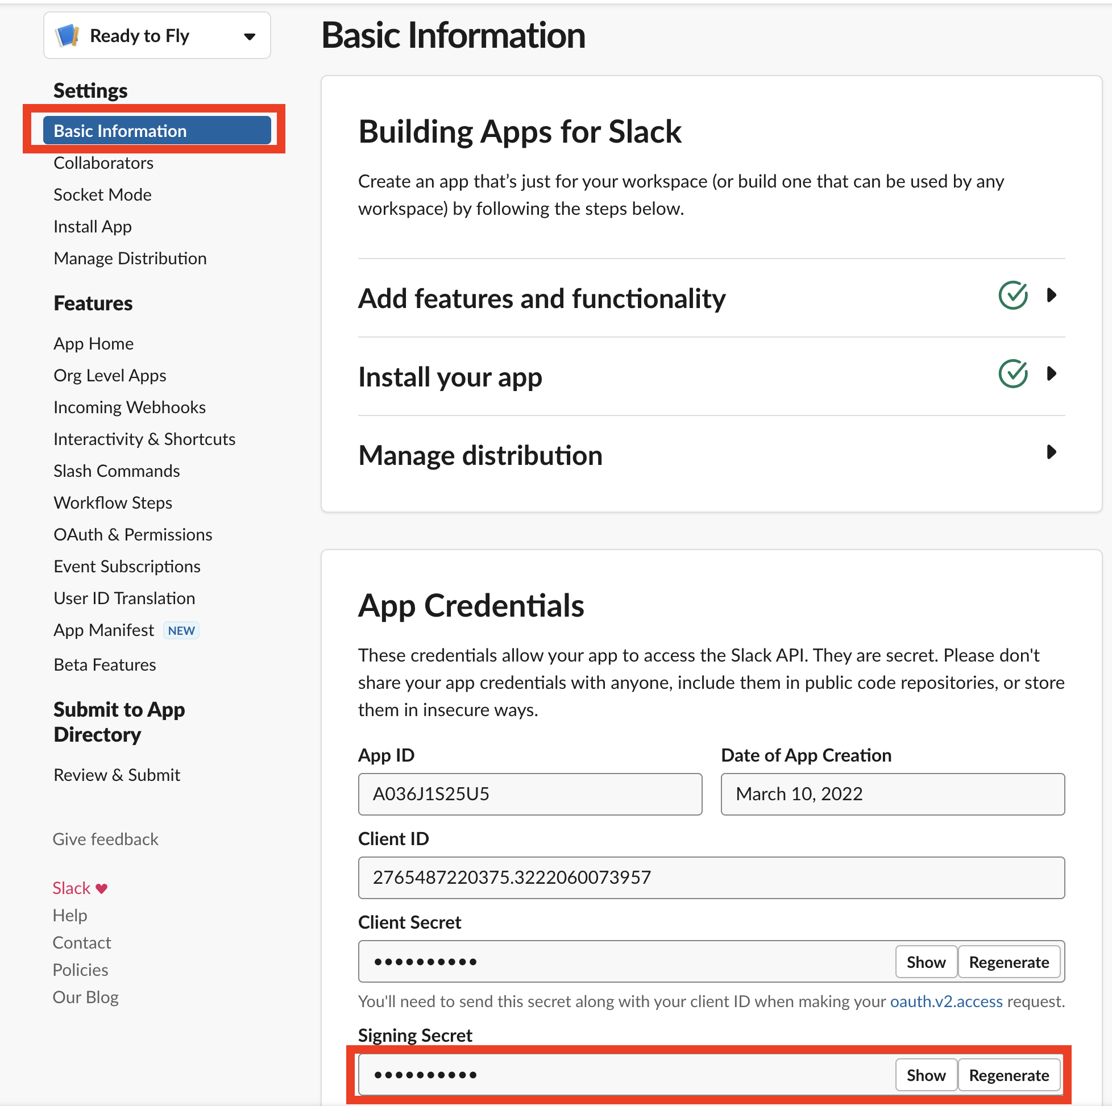Viewport: 1112px width, 1106px height.
Task: Click the App ID field
Action: tap(529, 794)
